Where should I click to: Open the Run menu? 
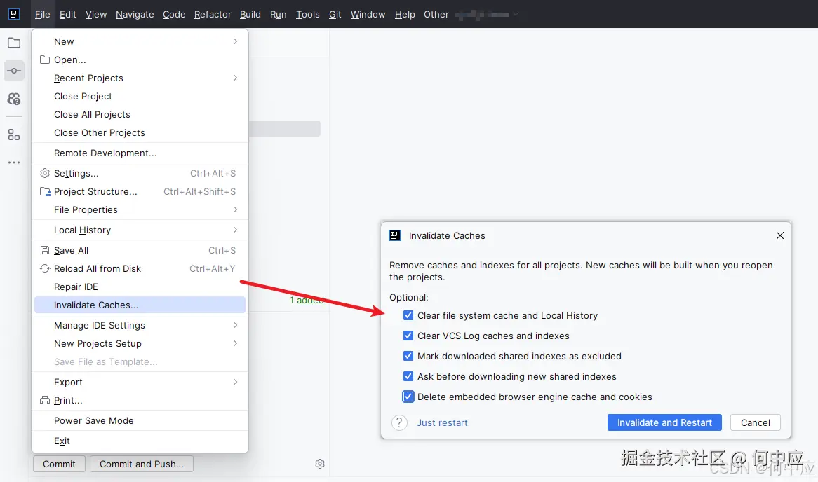pos(278,15)
